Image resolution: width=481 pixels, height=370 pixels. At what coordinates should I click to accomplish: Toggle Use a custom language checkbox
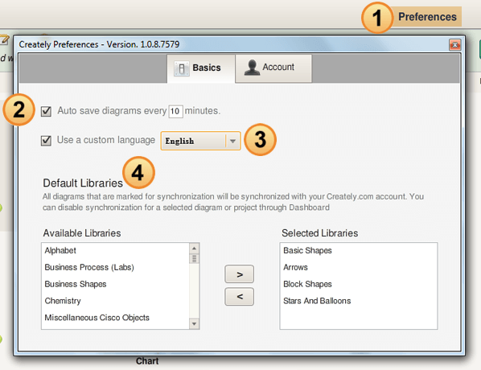pos(46,141)
